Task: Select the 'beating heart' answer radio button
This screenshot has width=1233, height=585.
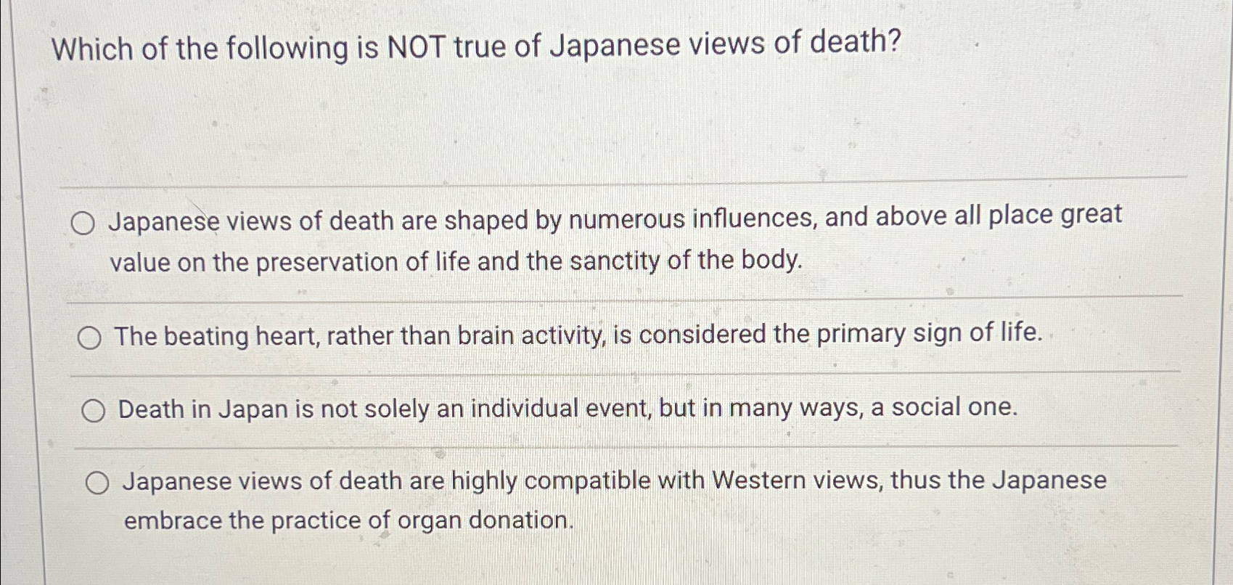Action: click(90, 336)
